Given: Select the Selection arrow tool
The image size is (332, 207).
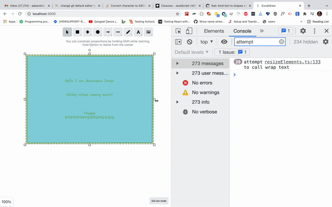Looking at the screenshot, I should (67, 32).
